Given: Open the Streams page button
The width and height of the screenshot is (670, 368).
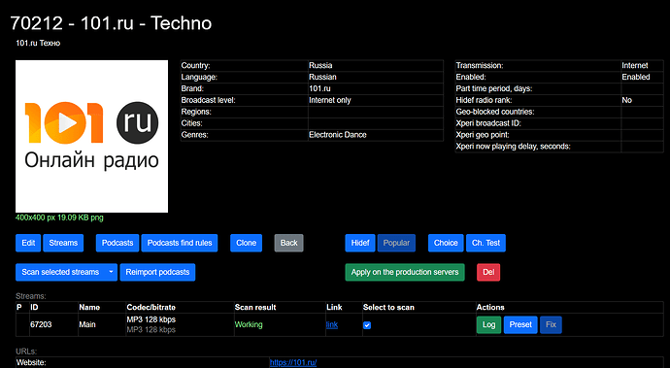Looking at the screenshot, I should click(x=63, y=243).
